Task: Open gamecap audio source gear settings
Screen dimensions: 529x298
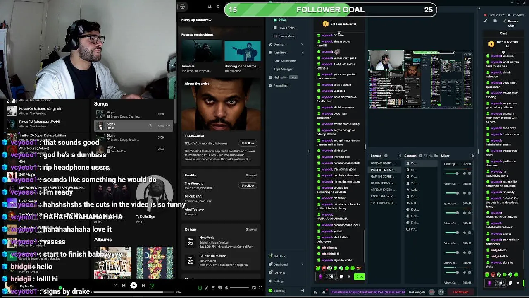Action: 469,213
